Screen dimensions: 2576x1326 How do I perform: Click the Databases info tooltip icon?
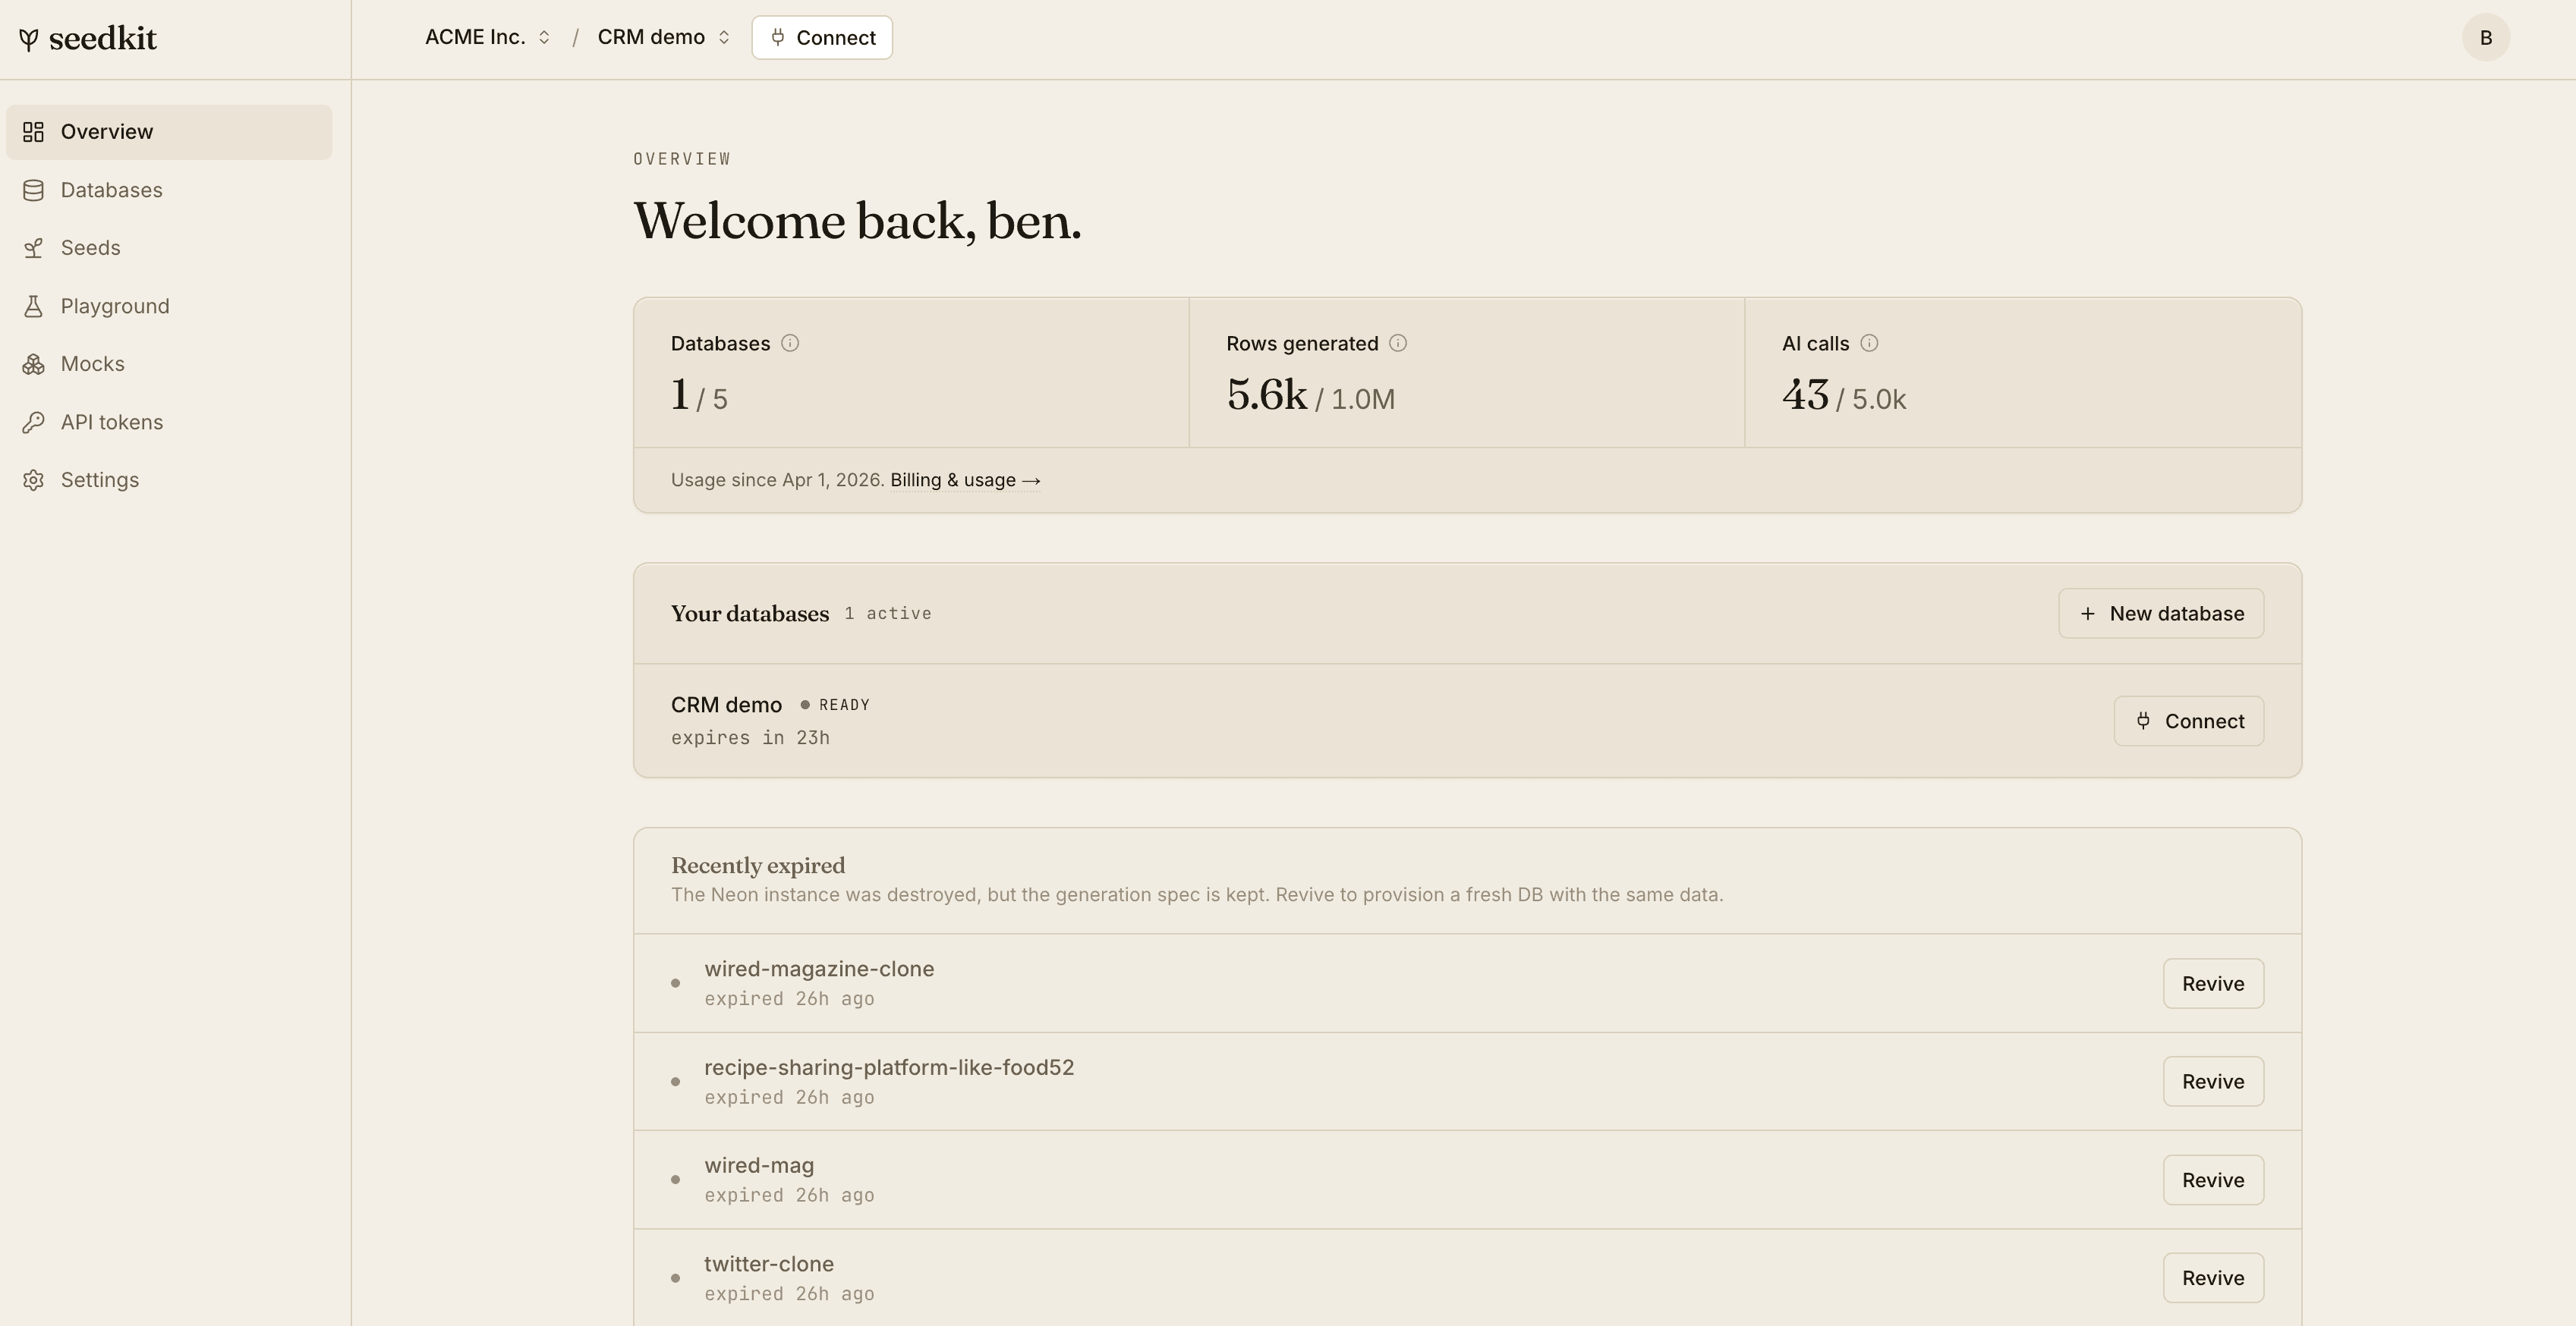coord(790,343)
